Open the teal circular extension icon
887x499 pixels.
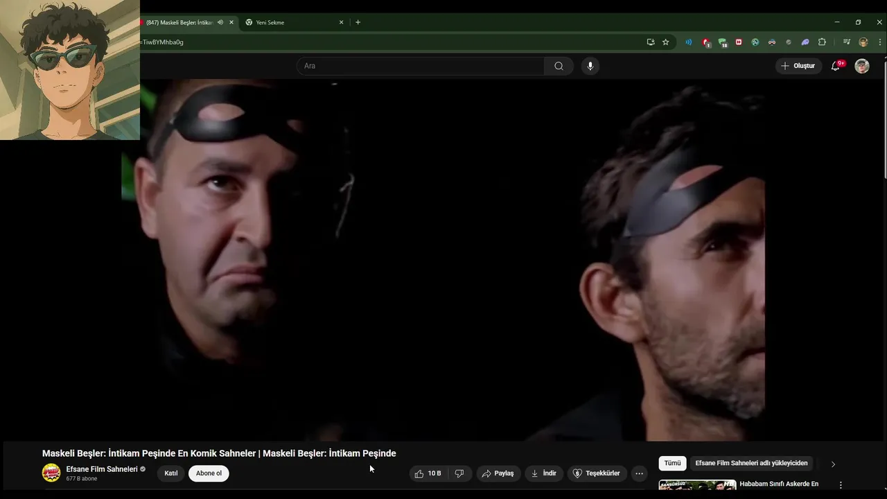coord(755,42)
